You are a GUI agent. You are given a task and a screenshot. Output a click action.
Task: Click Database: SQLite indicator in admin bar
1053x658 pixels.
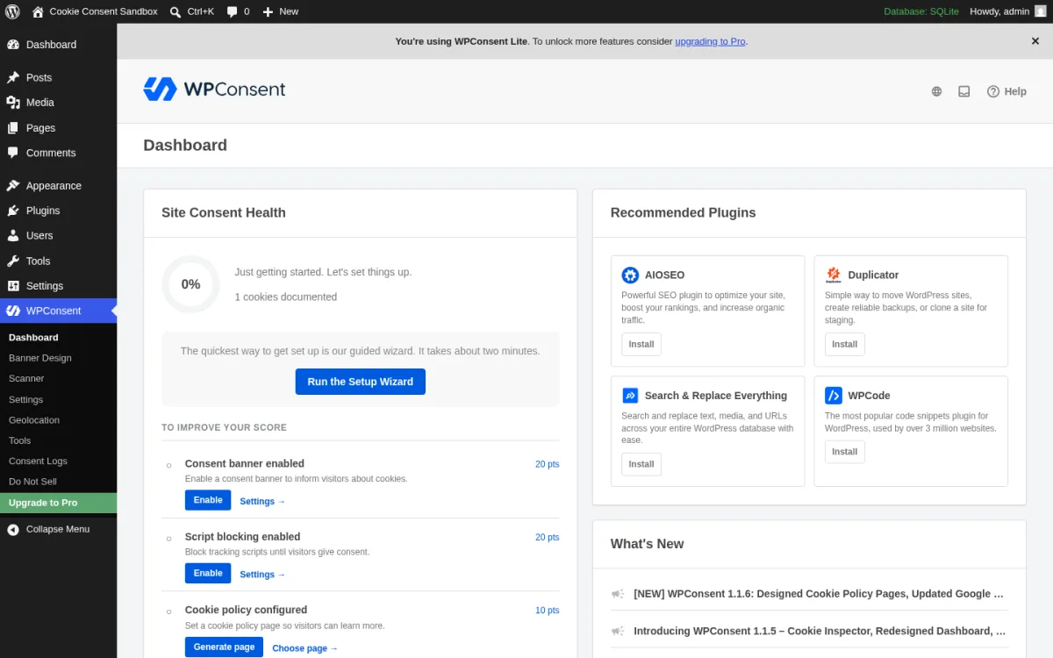coord(921,11)
